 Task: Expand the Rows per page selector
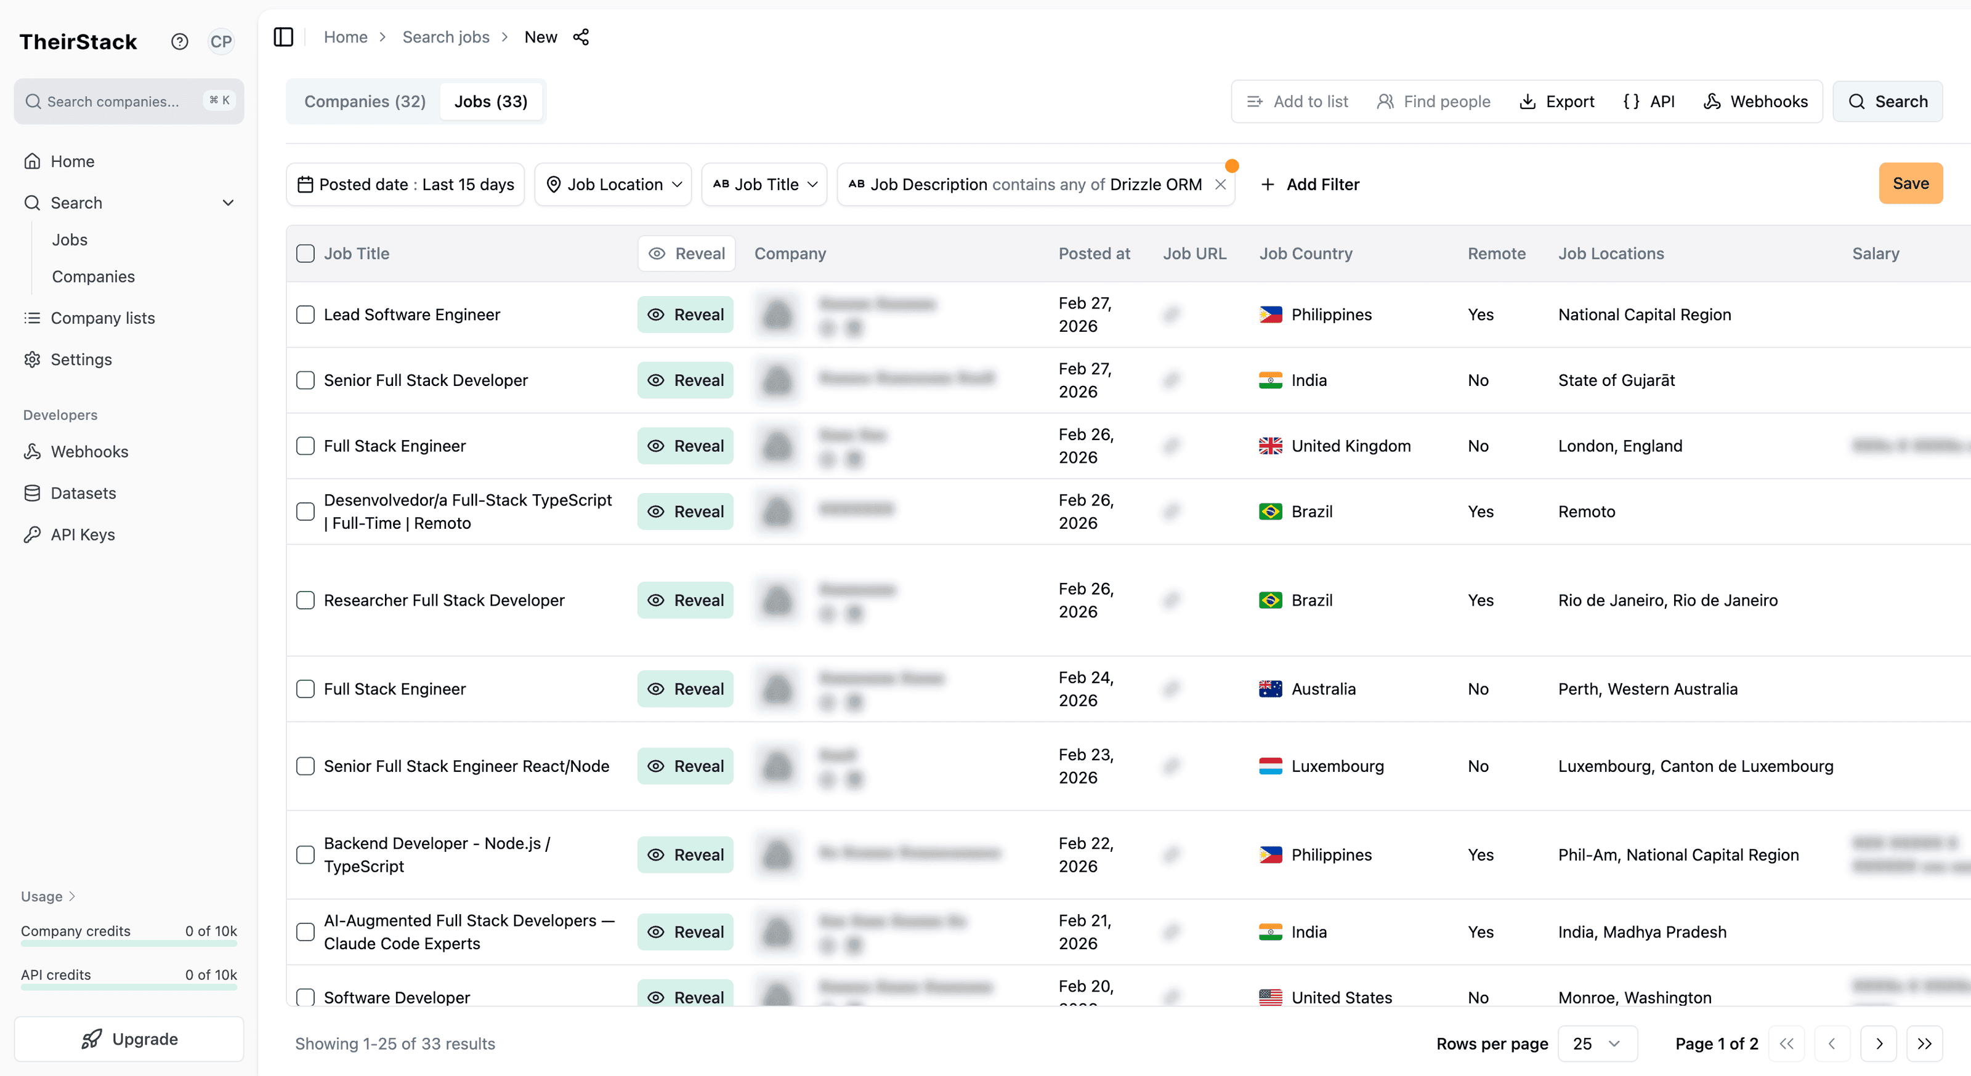click(1597, 1043)
